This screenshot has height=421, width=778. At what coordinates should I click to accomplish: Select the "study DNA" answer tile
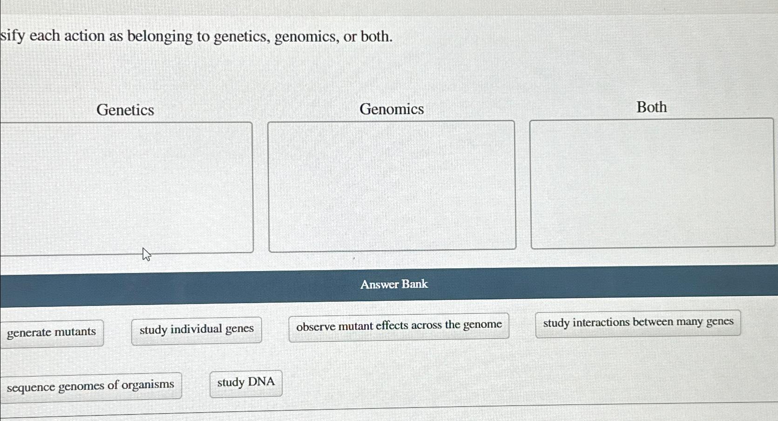(x=246, y=382)
